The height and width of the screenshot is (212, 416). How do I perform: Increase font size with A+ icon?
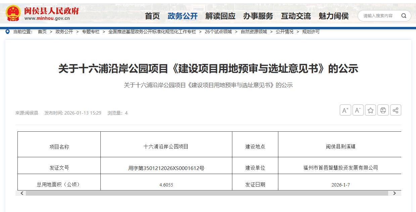coord(345,110)
